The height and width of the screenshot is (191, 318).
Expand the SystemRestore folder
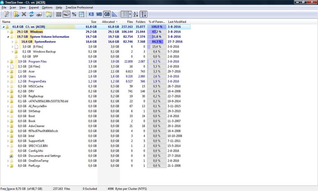[x=12, y=42]
